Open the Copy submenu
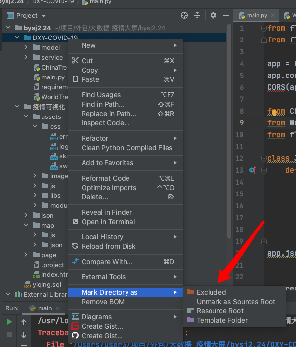The image size is (296, 347). click(126, 70)
